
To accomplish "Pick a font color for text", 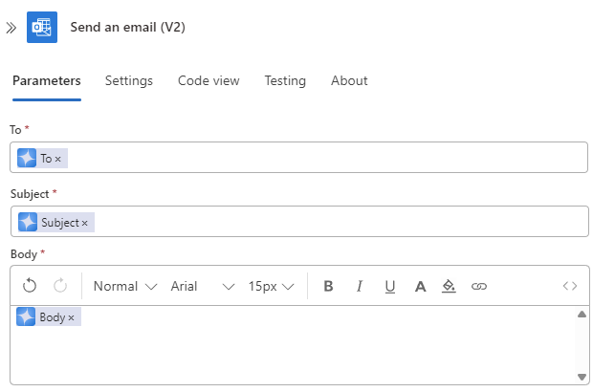I will [x=420, y=286].
